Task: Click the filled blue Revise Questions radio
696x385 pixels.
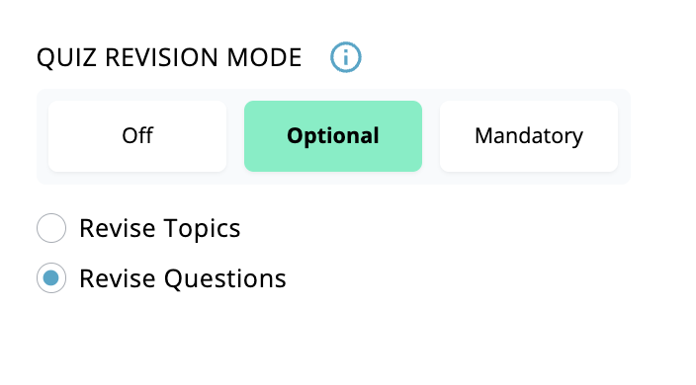Action: point(51,278)
